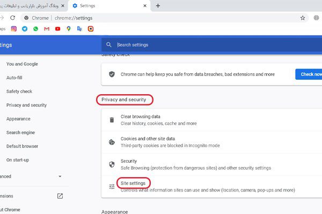This screenshot has height=214, width=322.
Task: Click the Extensions external link icon
Action: (60, 196)
